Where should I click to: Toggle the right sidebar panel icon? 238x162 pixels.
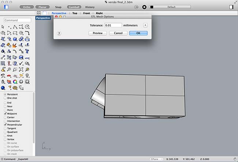tap(231, 7)
